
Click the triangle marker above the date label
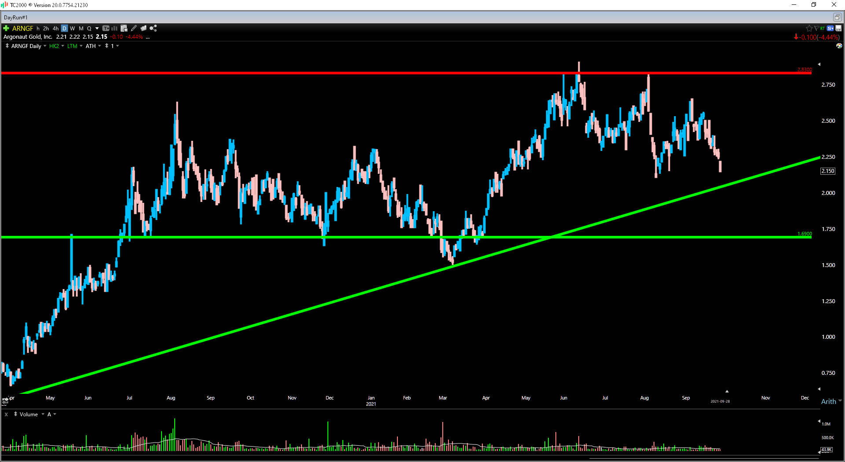click(x=727, y=391)
